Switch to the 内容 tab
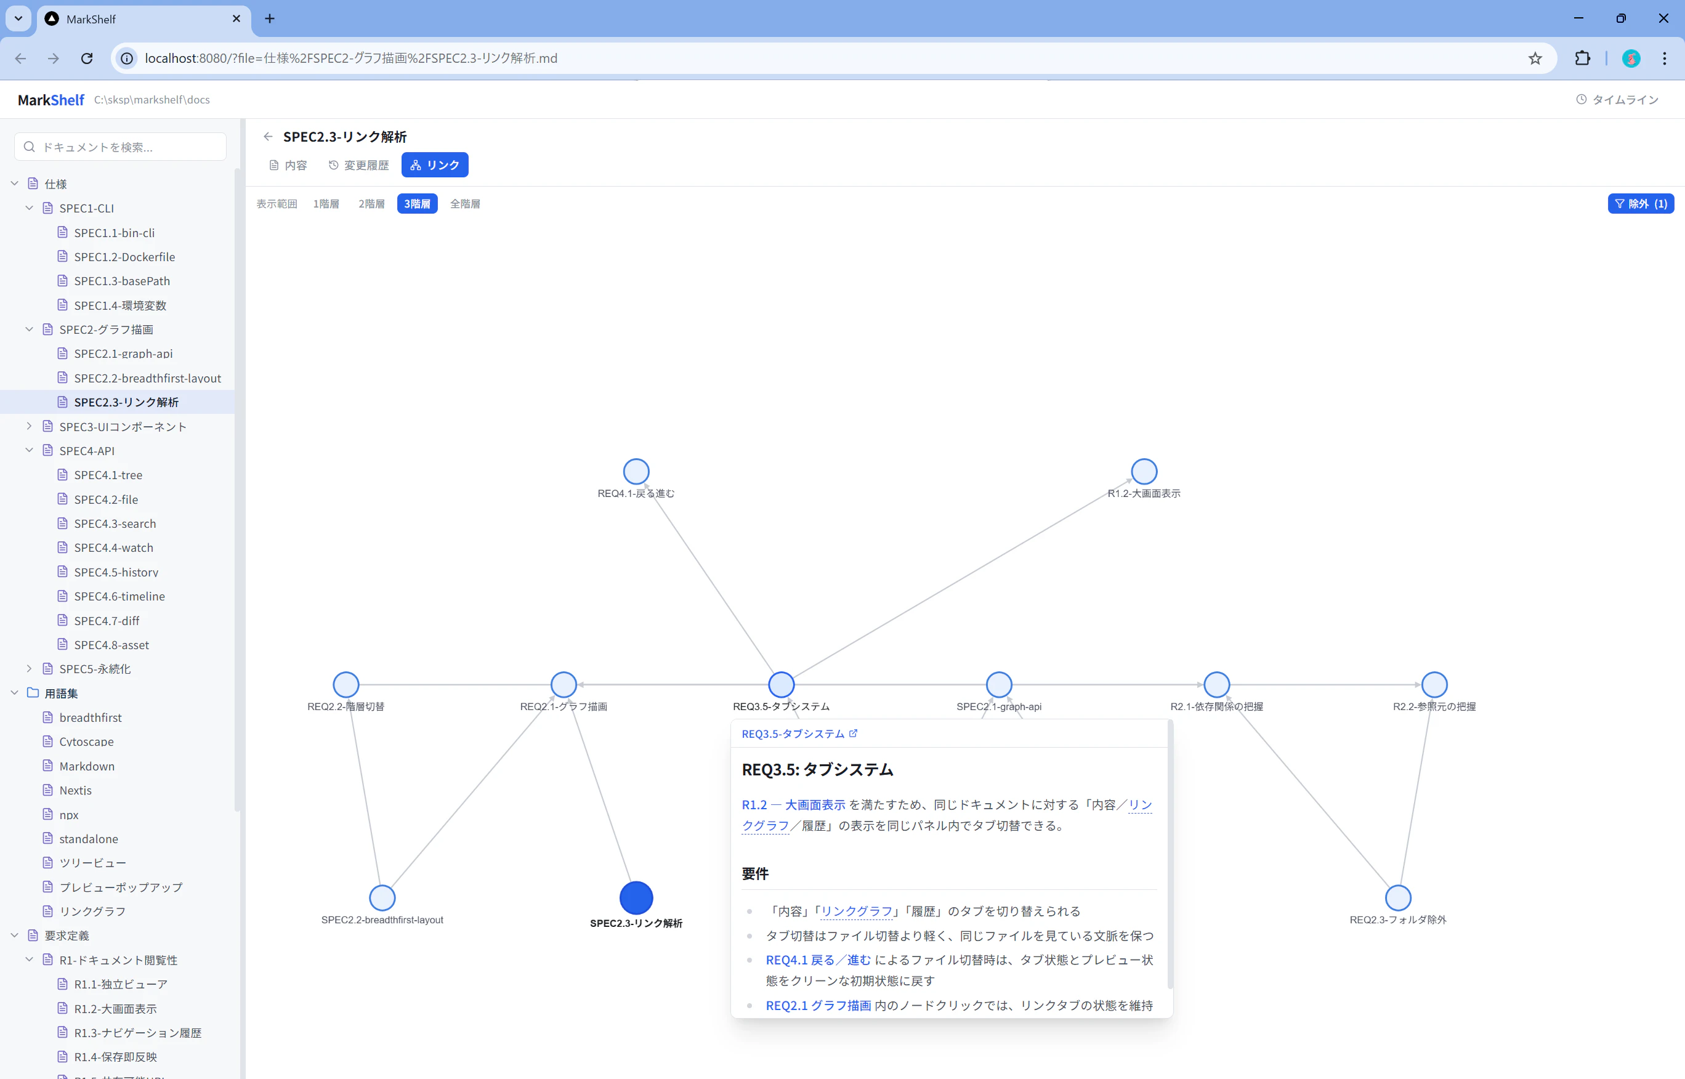1685x1079 pixels. (x=288, y=165)
